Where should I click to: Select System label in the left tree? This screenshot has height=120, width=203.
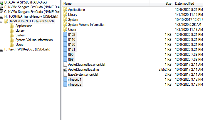pos(21,35)
